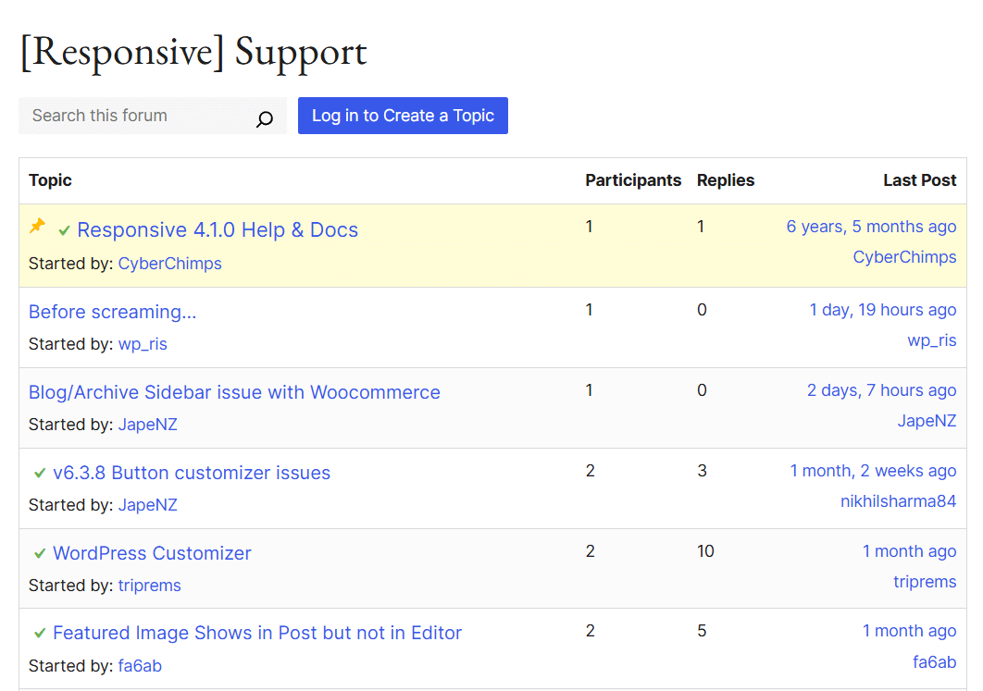Open fa6ab link in Last Post column

coord(935,662)
